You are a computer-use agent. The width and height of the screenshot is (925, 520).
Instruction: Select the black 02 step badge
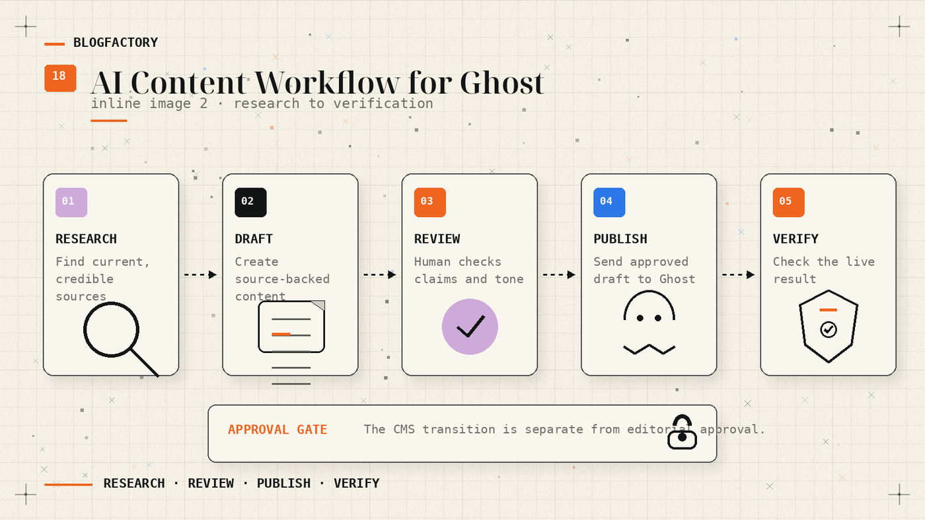250,203
